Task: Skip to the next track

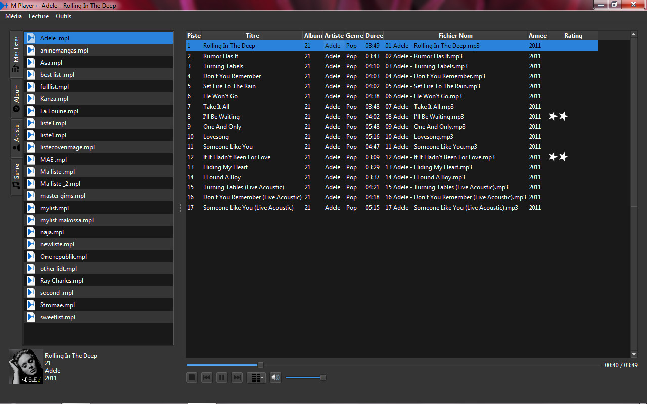Action: pos(237,377)
